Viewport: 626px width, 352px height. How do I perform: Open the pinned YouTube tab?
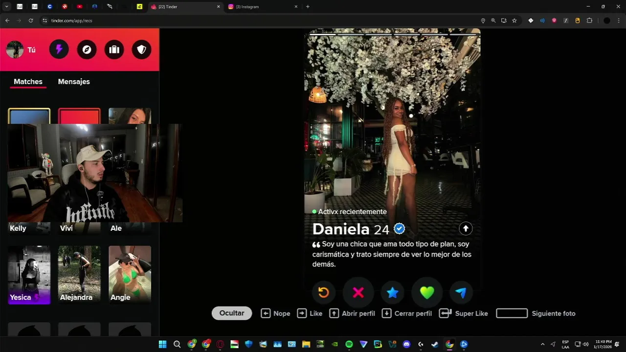point(79,7)
